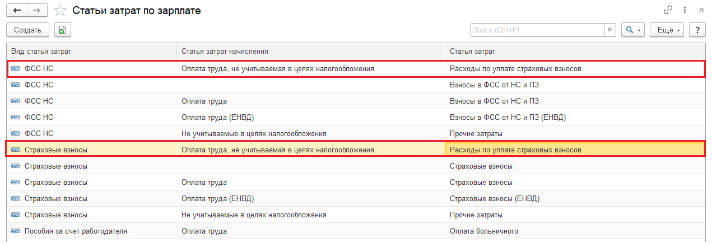The image size is (712, 242).
Task: Click the forward navigation arrow
Action: tap(37, 10)
